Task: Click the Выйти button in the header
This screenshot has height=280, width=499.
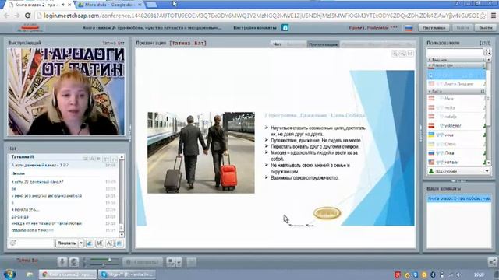Action: [x=486, y=28]
